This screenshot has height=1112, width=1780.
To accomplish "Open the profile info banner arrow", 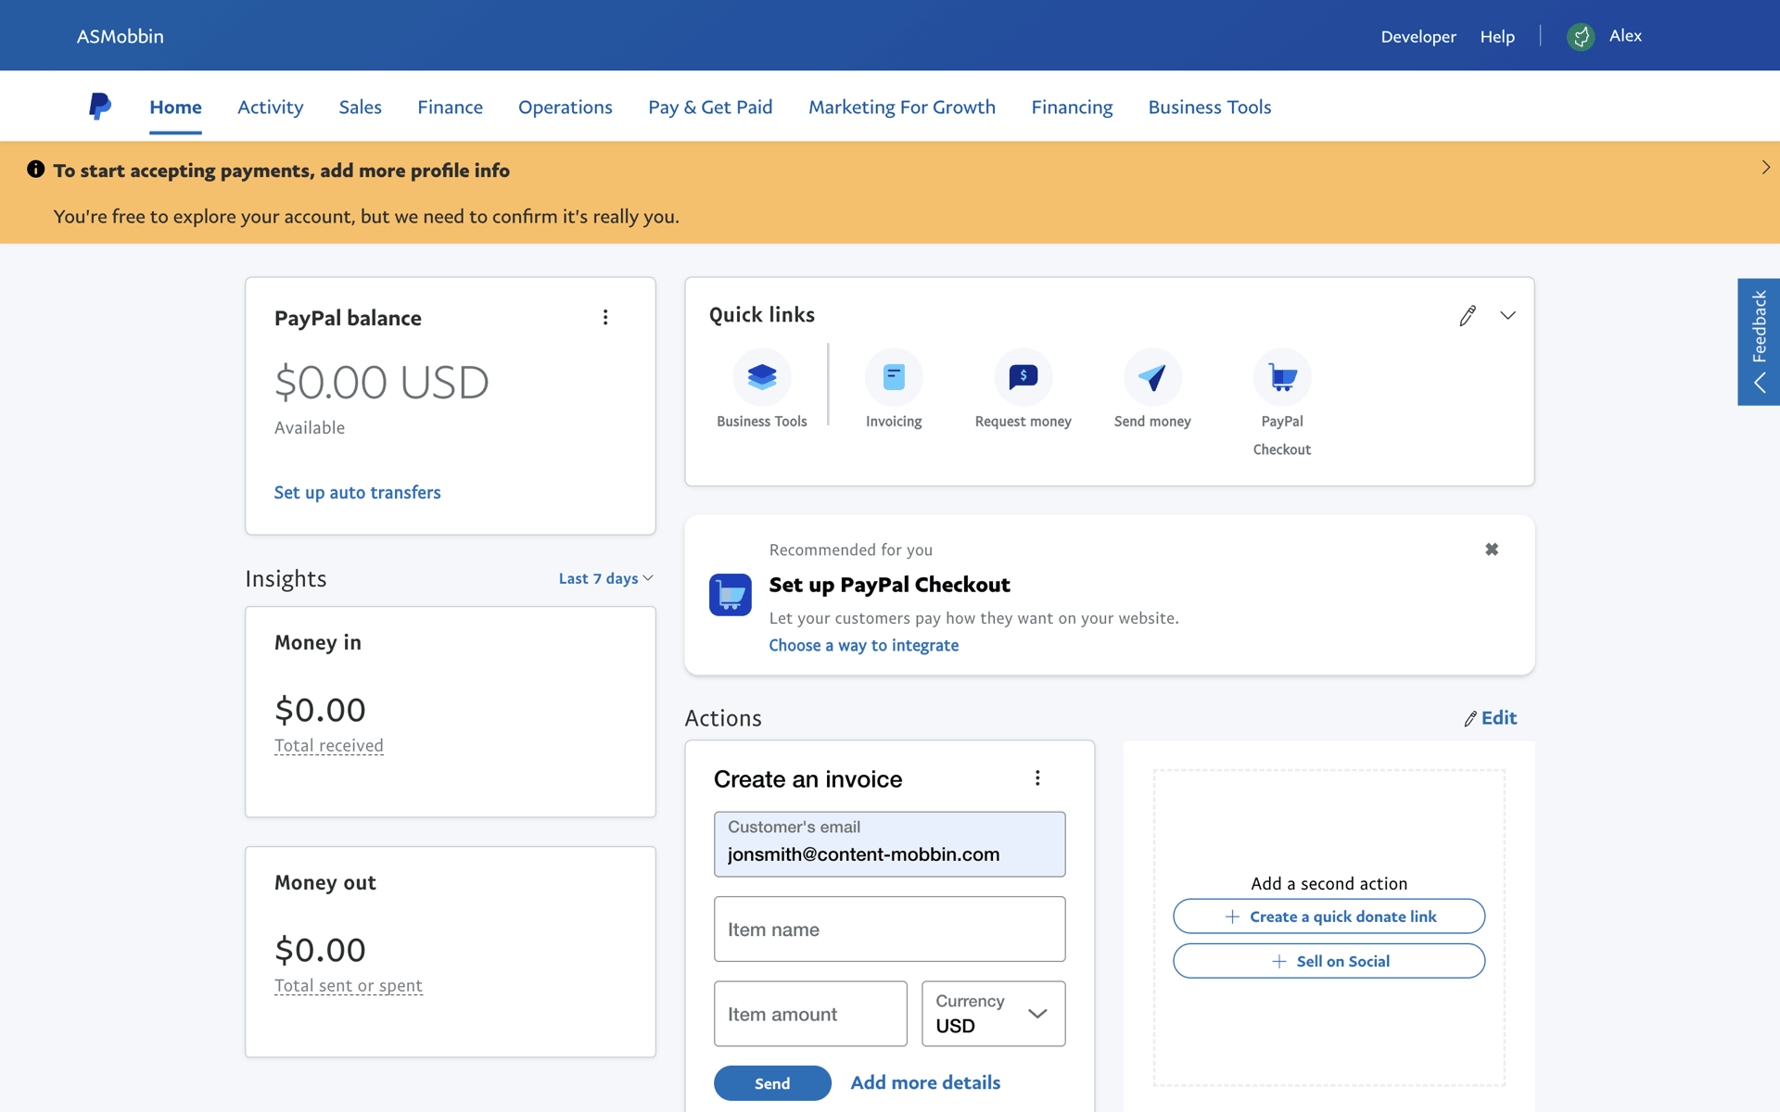I will click(x=1765, y=168).
